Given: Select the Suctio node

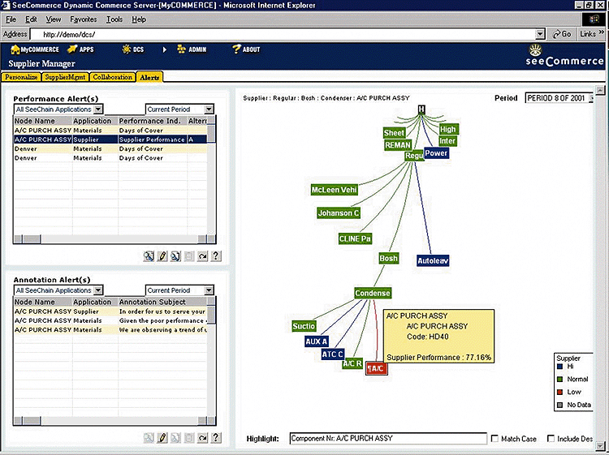Looking at the screenshot, I should click(x=304, y=326).
